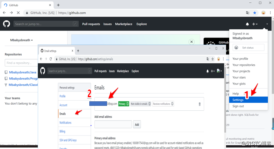Viewport: 274px width, 149px height.
Task: Select Help in dropdown menu
Action: [x=236, y=94]
